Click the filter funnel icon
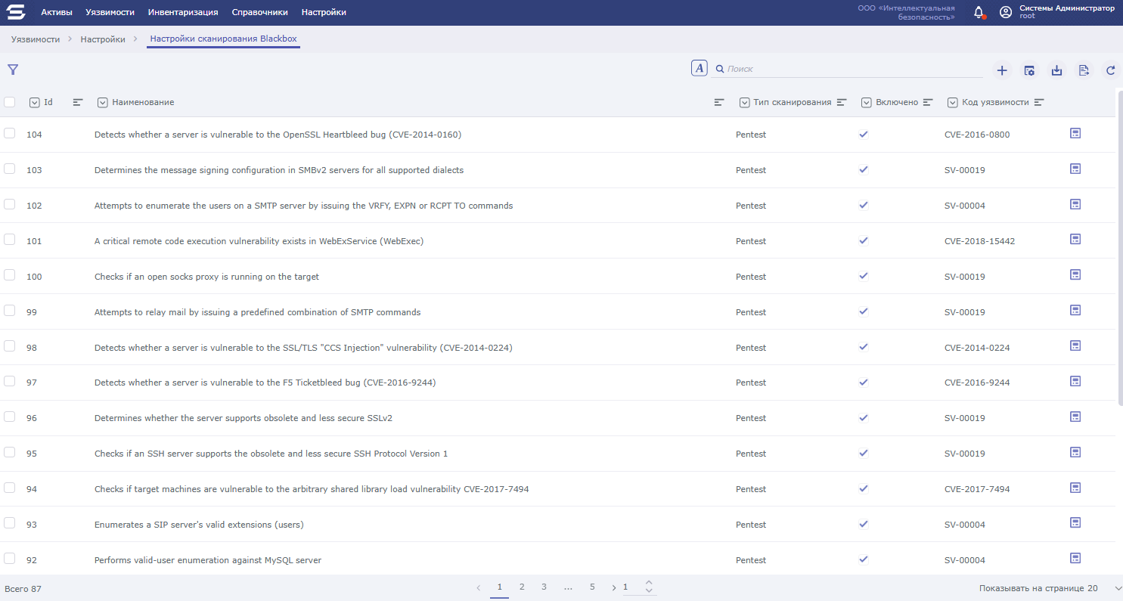 tap(13, 70)
